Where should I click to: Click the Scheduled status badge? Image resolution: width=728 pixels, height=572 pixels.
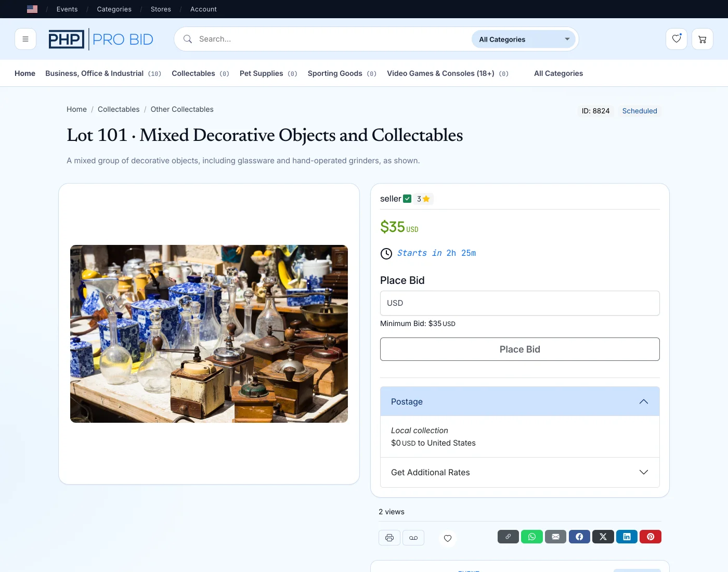click(x=640, y=111)
